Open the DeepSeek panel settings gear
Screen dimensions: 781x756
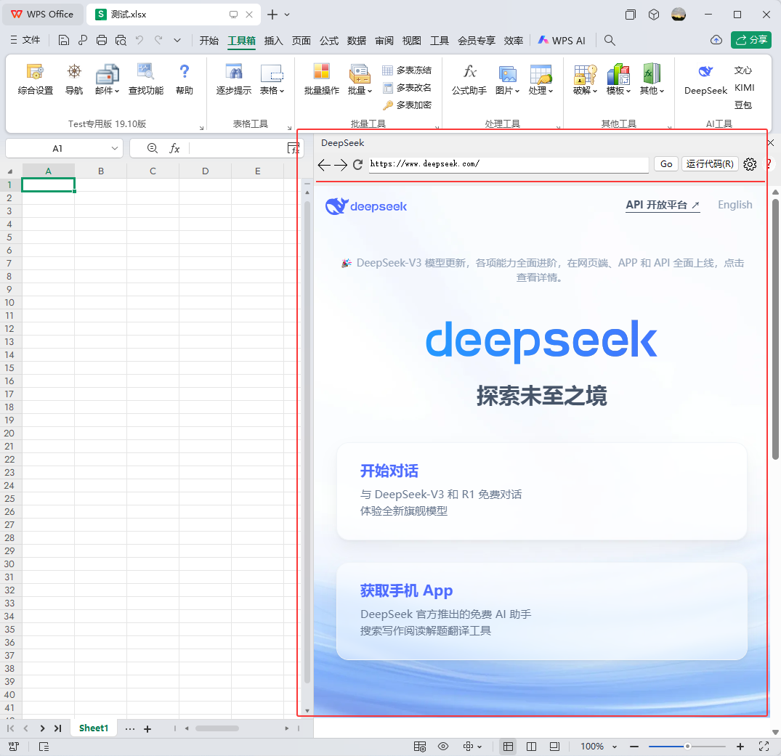750,164
